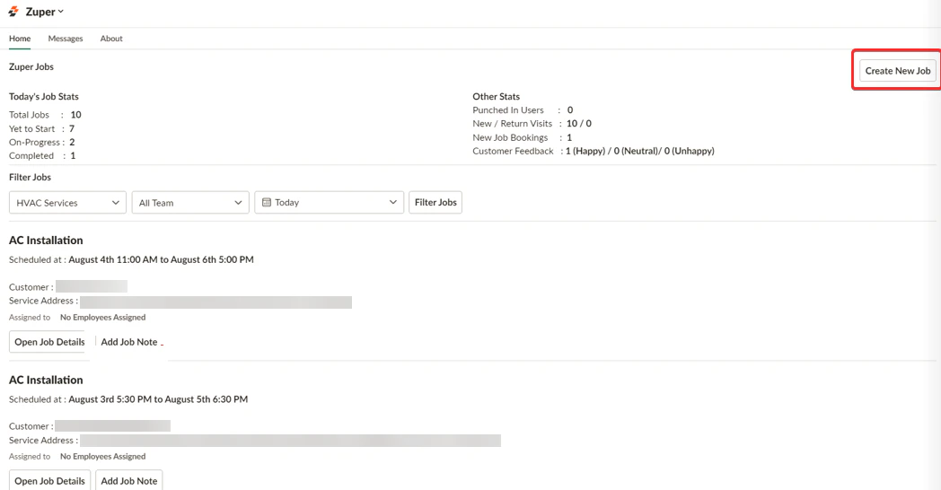Apply filters with Filter Jobs button

(x=435, y=203)
